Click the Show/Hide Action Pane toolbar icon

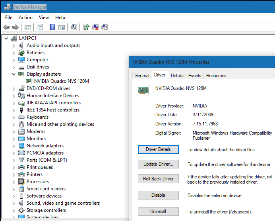[x=62, y=27]
